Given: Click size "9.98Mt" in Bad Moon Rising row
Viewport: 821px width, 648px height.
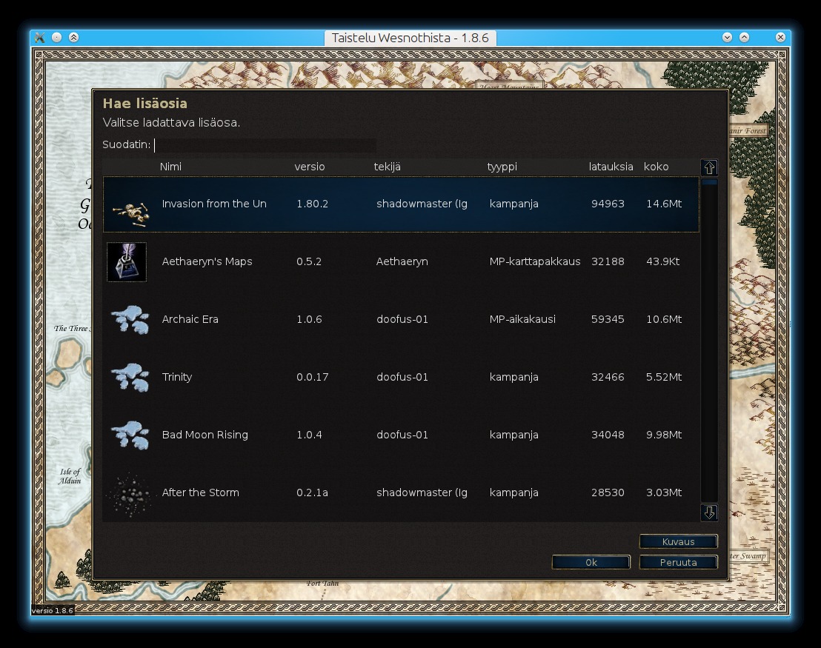Looking at the screenshot, I should point(664,435).
